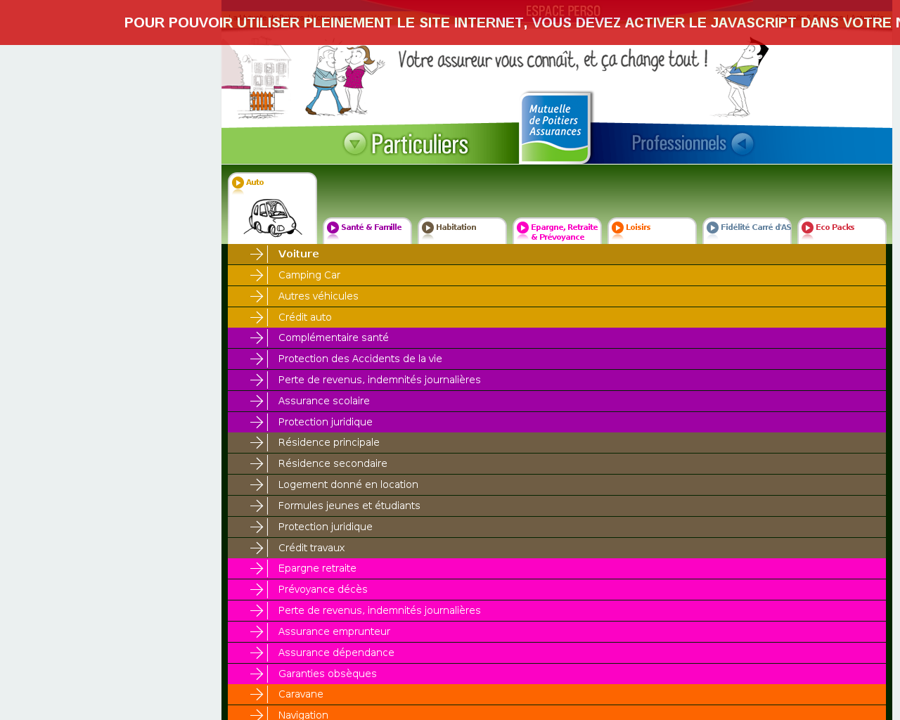900x720 pixels.
Task: Click arrow icon beside Assurance scolaire
Action: click(257, 401)
